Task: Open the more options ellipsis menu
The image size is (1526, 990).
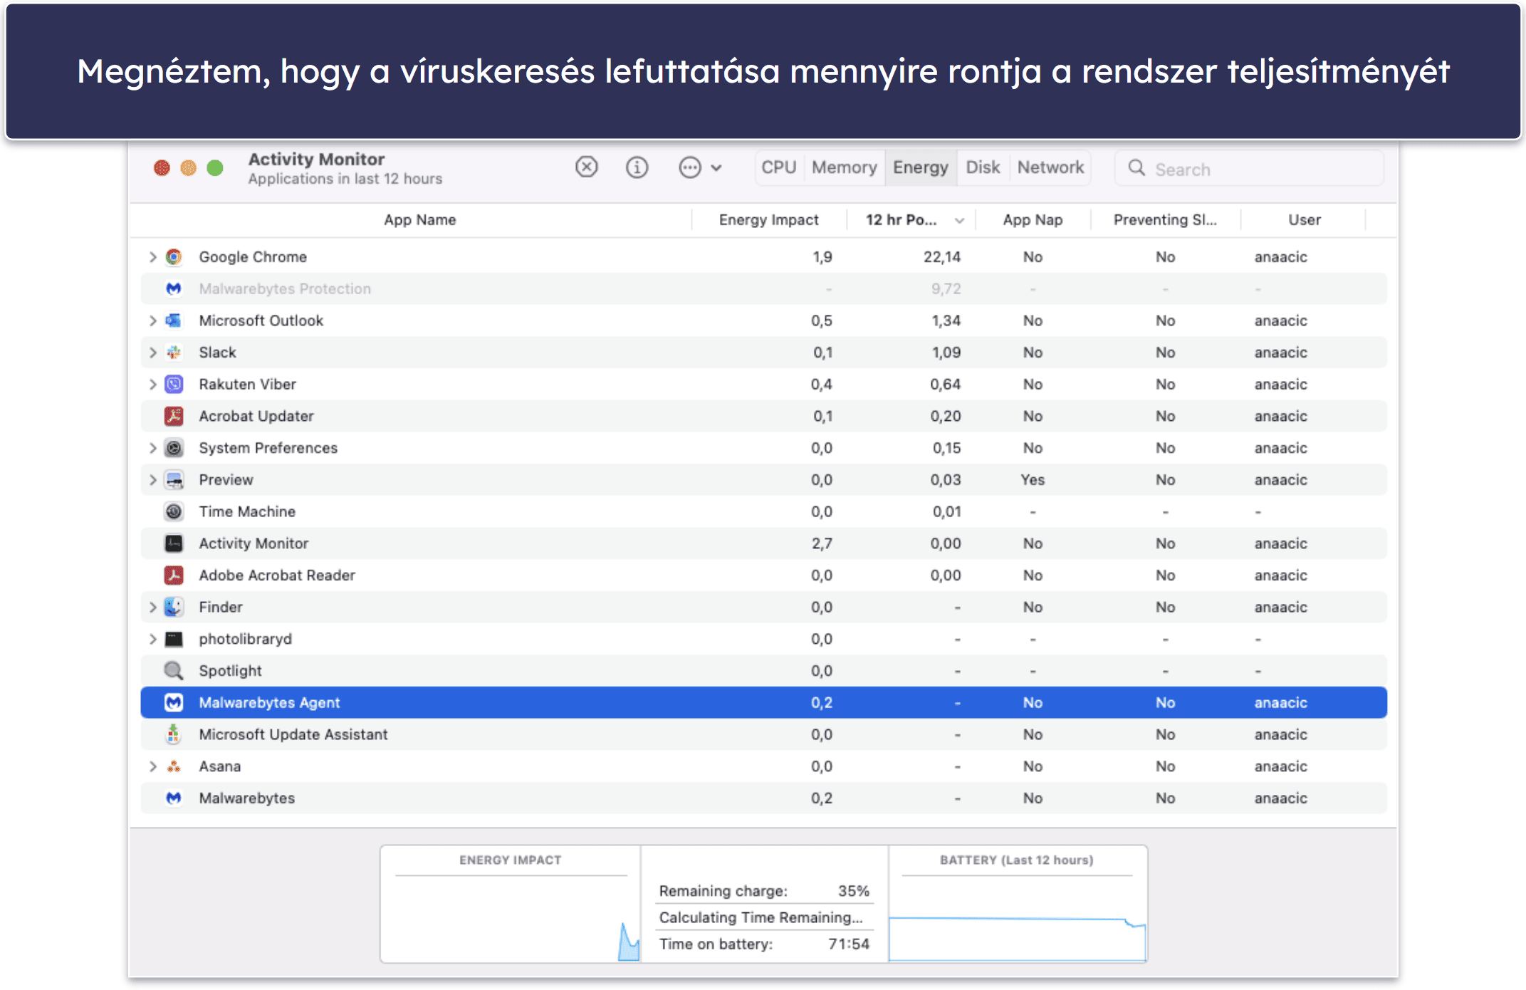Action: click(700, 167)
